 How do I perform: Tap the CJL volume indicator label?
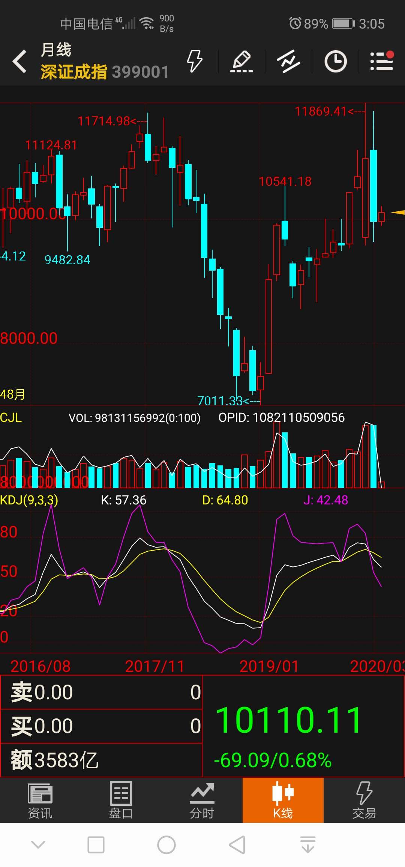coord(11,418)
